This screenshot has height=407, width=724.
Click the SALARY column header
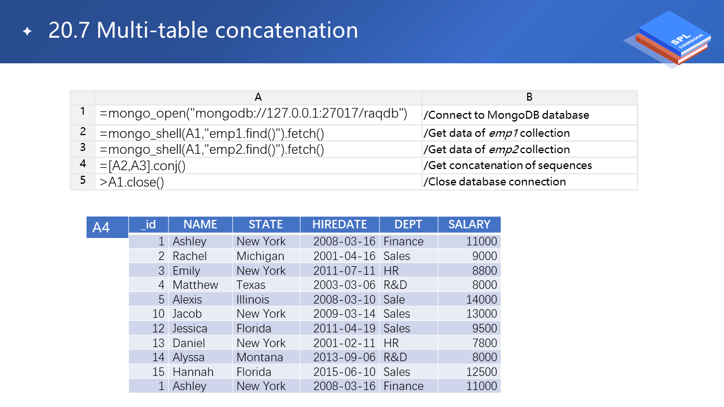(469, 224)
